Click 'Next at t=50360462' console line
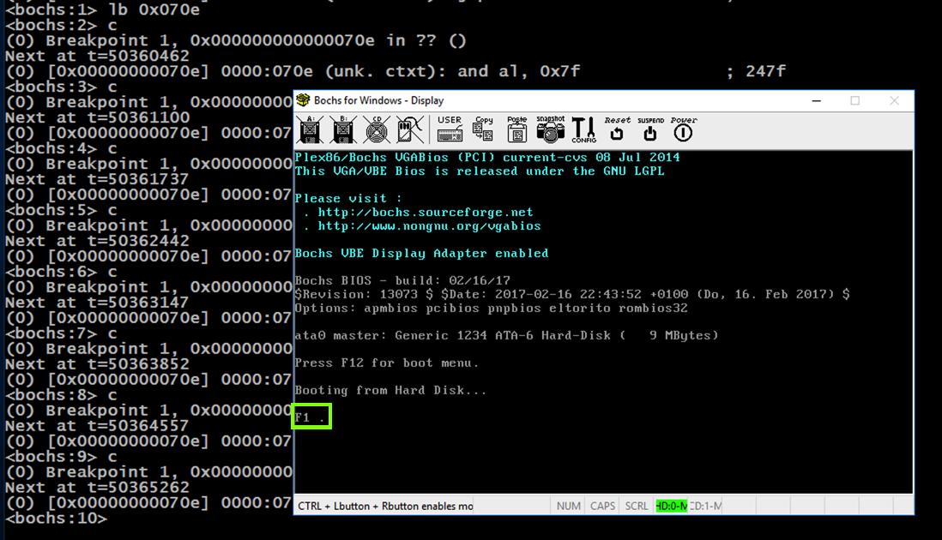Viewport: 942px width, 540px height. tap(97, 57)
